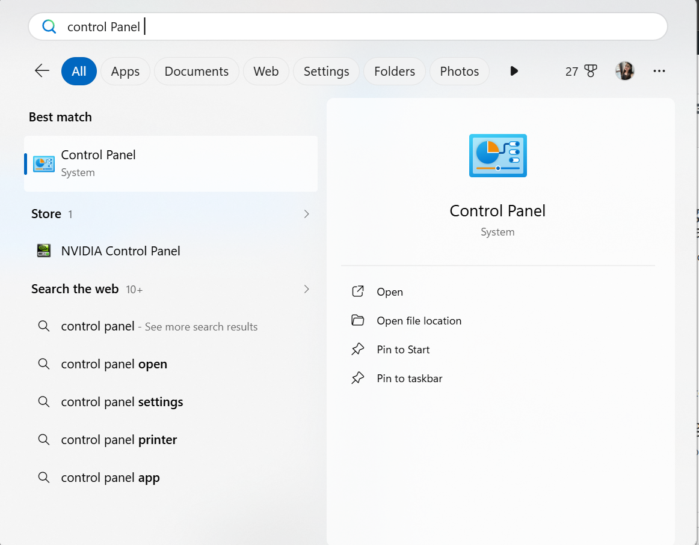Switch to the Web filter tab
Screen dimensions: 699x545
[x=266, y=72]
